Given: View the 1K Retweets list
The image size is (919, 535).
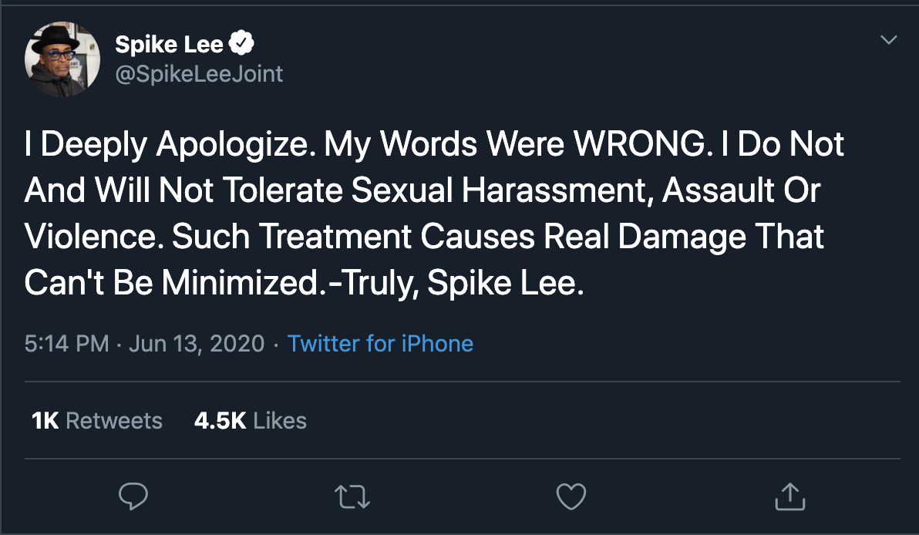Looking at the screenshot, I should pyautogui.click(x=97, y=420).
